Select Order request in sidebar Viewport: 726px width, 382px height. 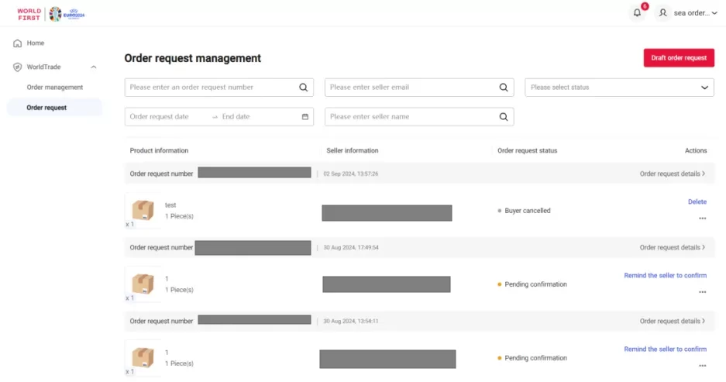click(46, 108)
